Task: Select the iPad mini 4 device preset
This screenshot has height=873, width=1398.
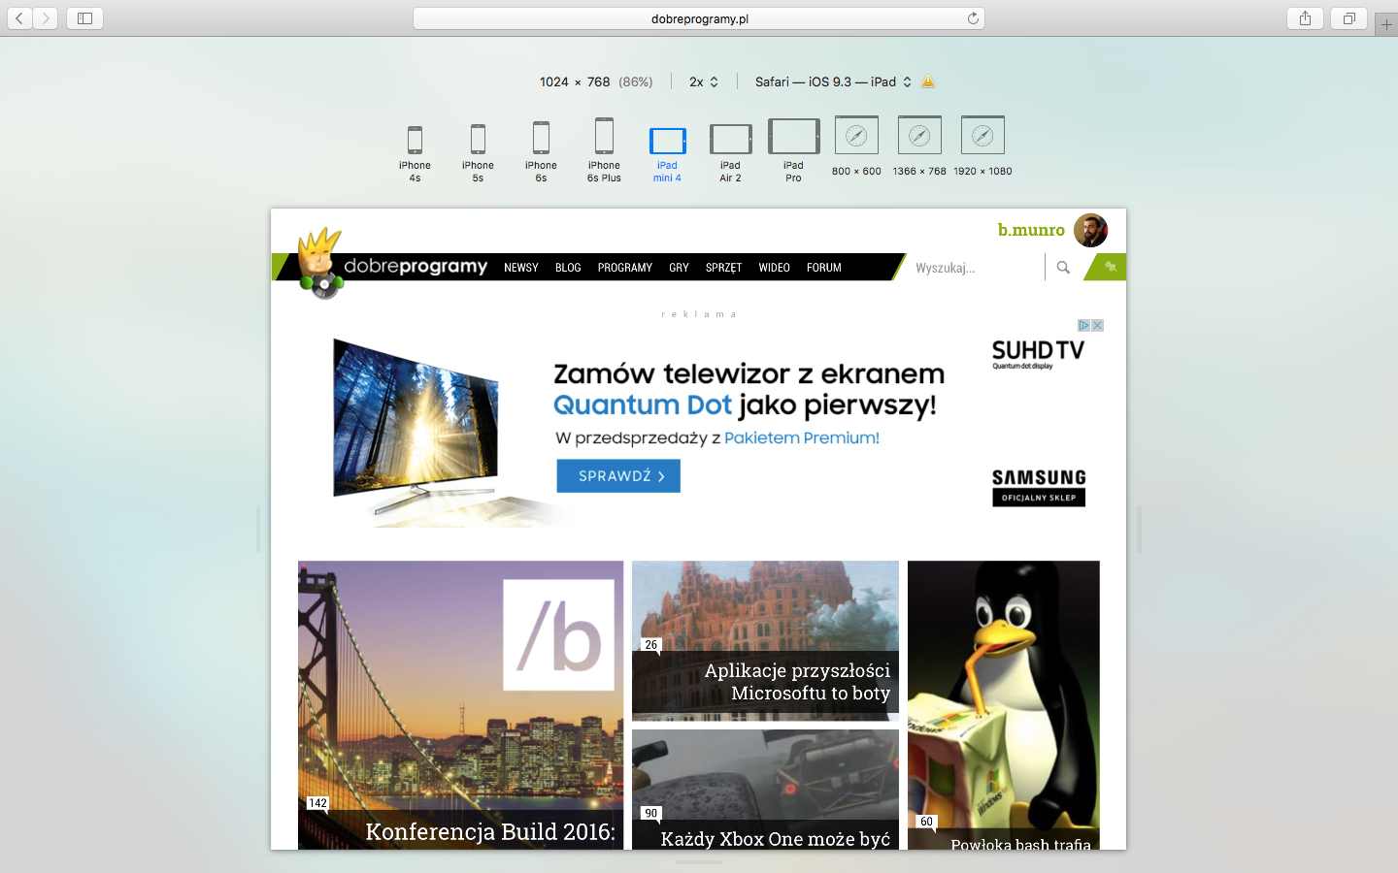Action: (x=667, y=154)
